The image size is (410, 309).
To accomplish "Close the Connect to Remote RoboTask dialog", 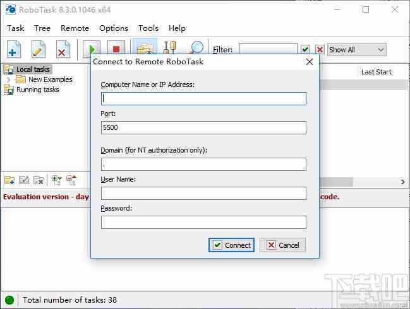I will coord(310,62).
